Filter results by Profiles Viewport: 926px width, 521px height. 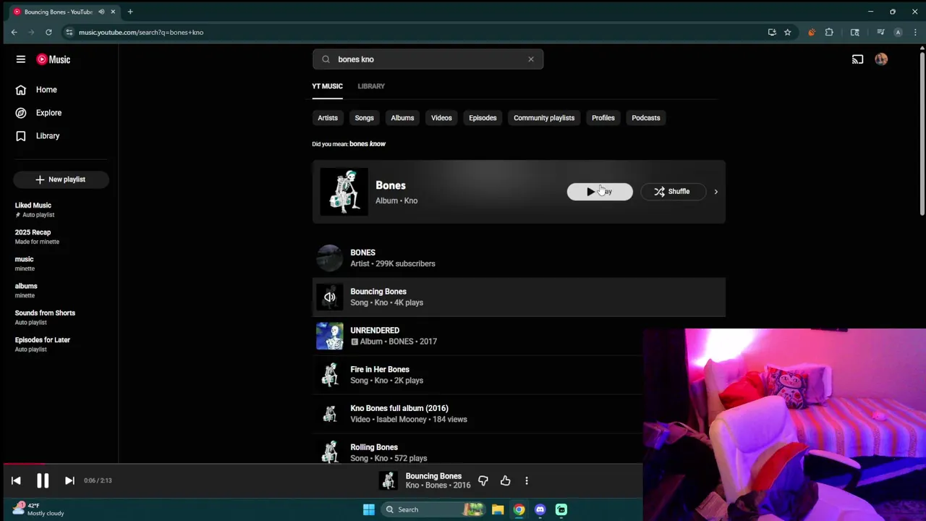[x=603, y=118]
